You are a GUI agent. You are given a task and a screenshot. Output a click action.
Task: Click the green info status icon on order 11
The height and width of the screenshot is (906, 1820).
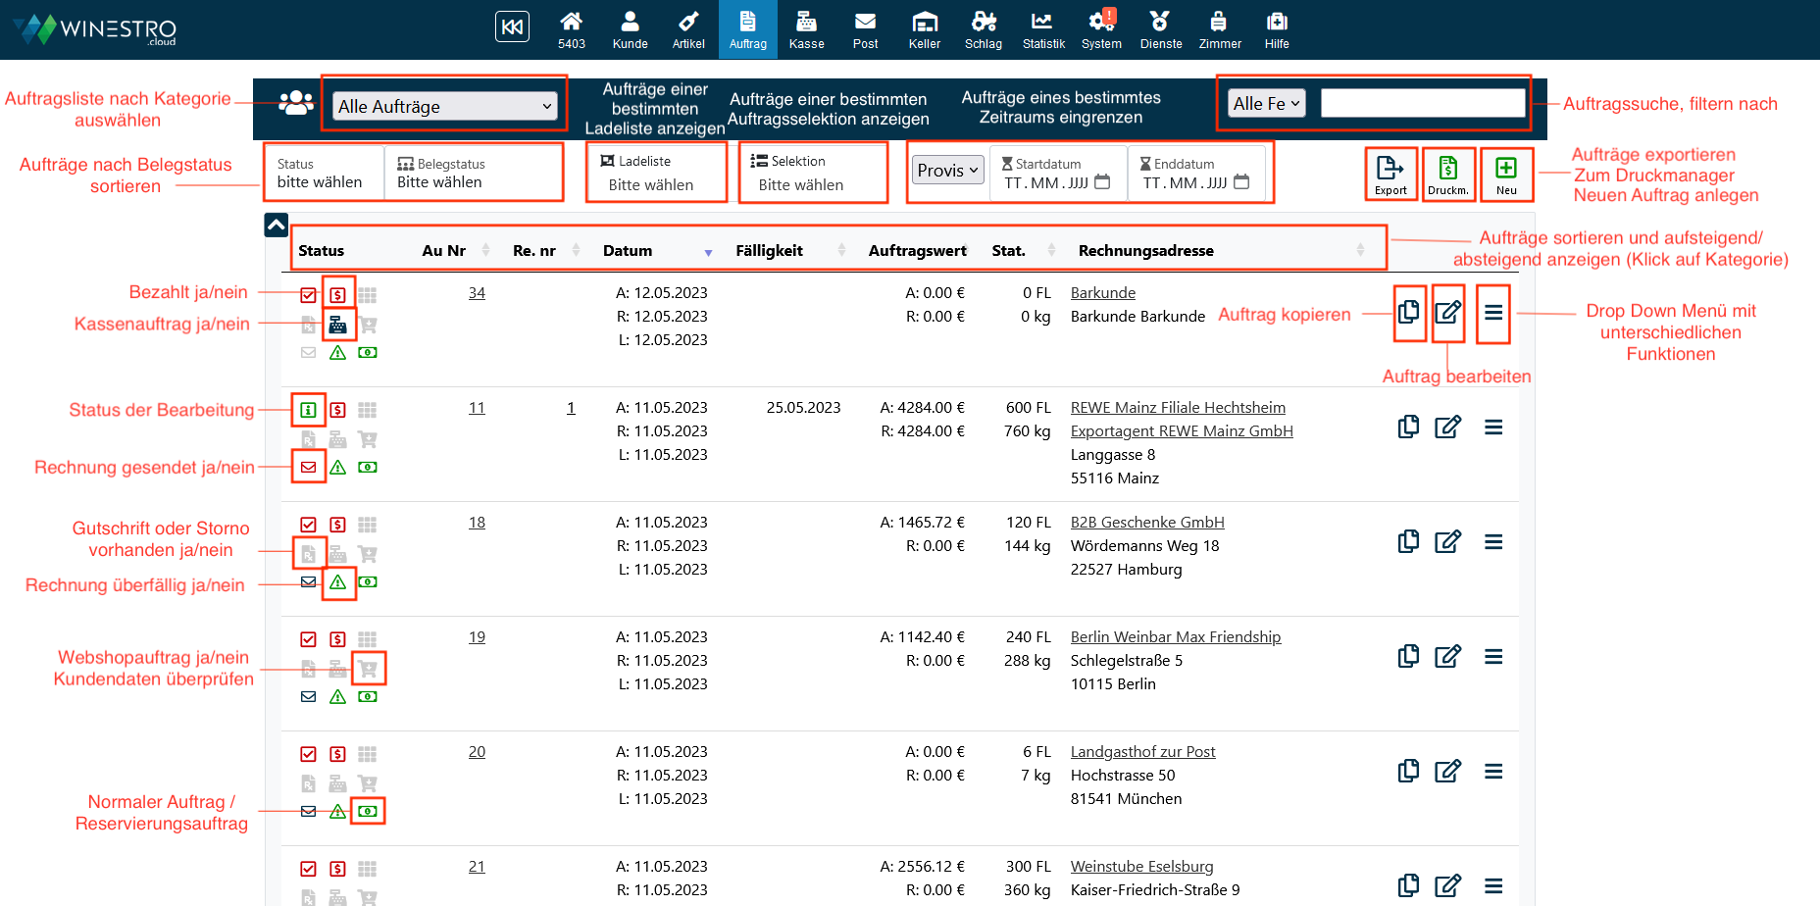click(x=308, y=410)
